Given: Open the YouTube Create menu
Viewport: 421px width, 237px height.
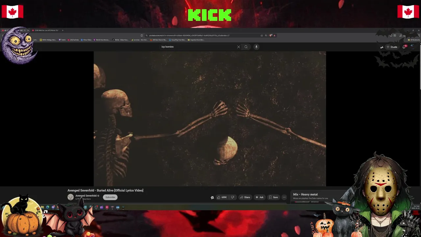Looking at the screenshot, I should pyautogui.click(x=392, y=47).
